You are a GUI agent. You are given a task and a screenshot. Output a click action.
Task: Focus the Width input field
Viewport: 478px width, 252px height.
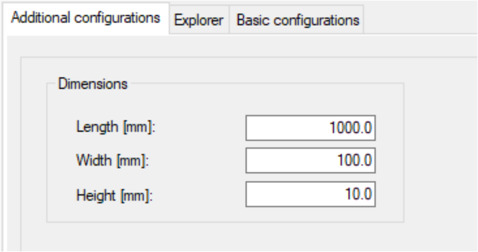click(x=310, y=161)
